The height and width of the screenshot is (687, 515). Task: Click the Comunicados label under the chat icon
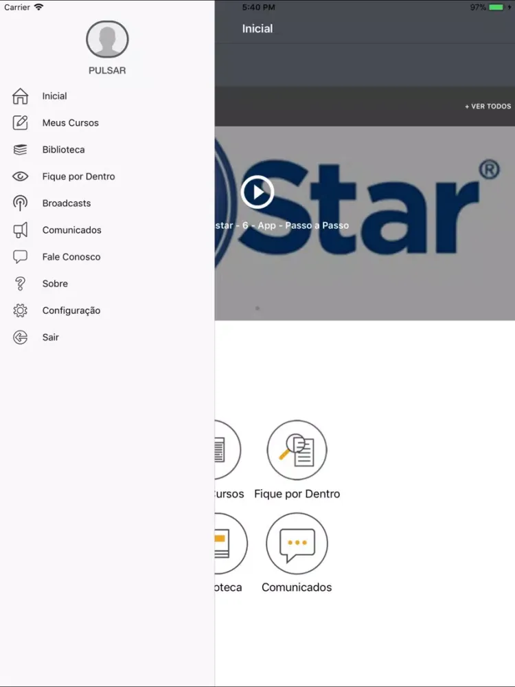pyautogui.click(x=297, y=587)
